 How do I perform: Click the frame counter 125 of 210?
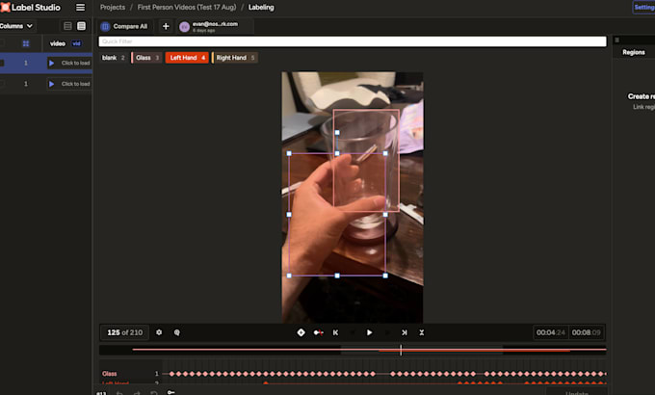click(124, 332)
